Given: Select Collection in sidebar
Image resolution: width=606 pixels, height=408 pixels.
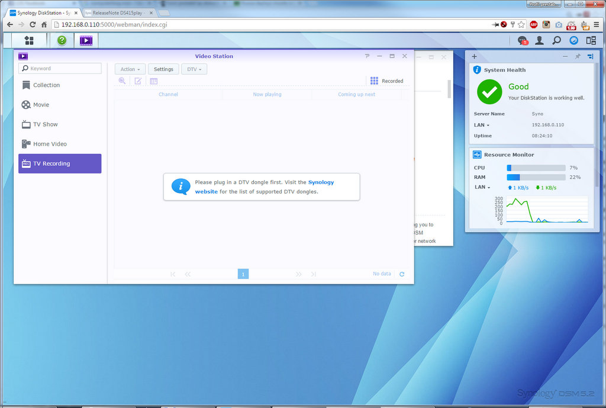Looking at the screenshot, I should [60, 85].
